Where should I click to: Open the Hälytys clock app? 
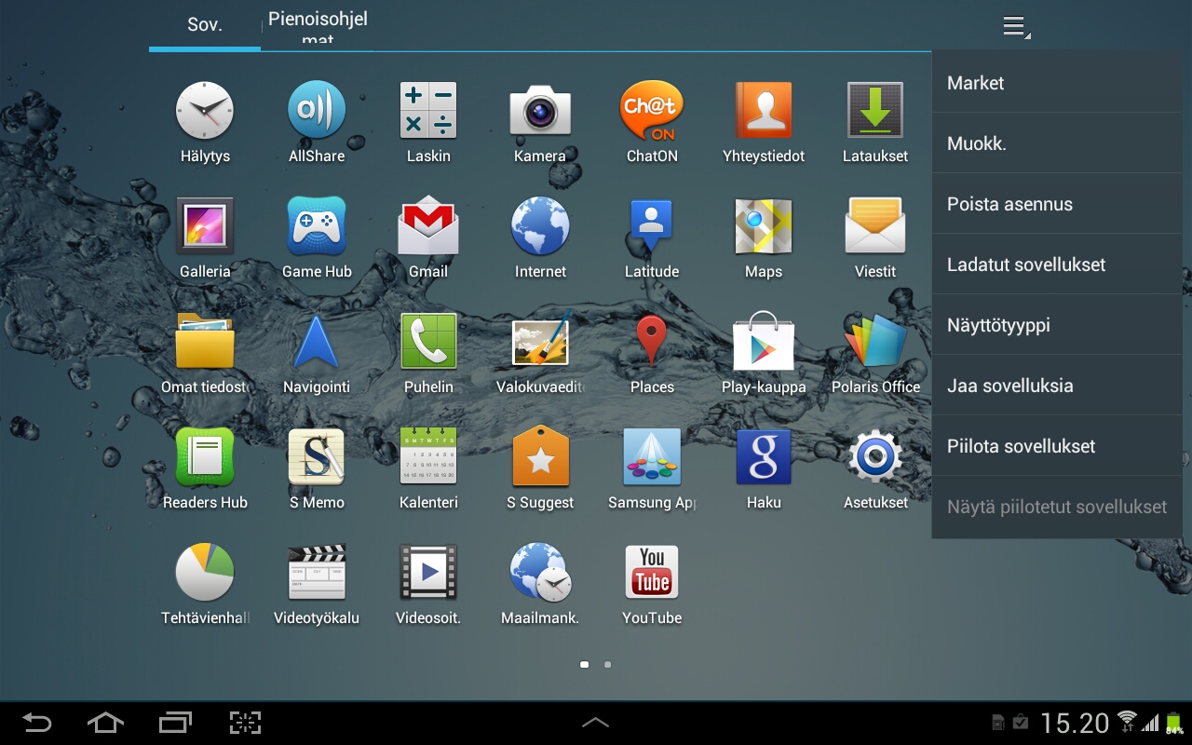205,123
